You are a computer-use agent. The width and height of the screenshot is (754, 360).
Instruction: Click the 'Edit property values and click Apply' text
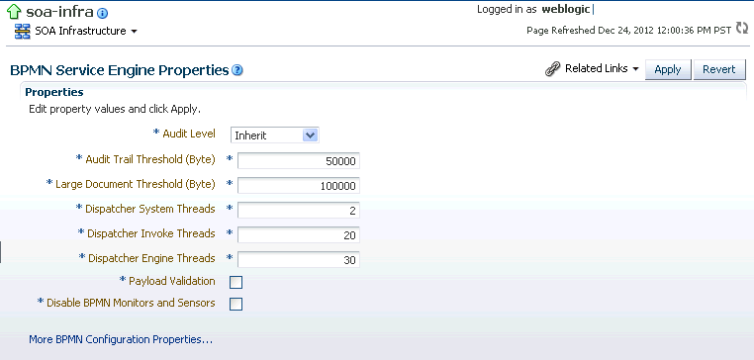(115, 109)
